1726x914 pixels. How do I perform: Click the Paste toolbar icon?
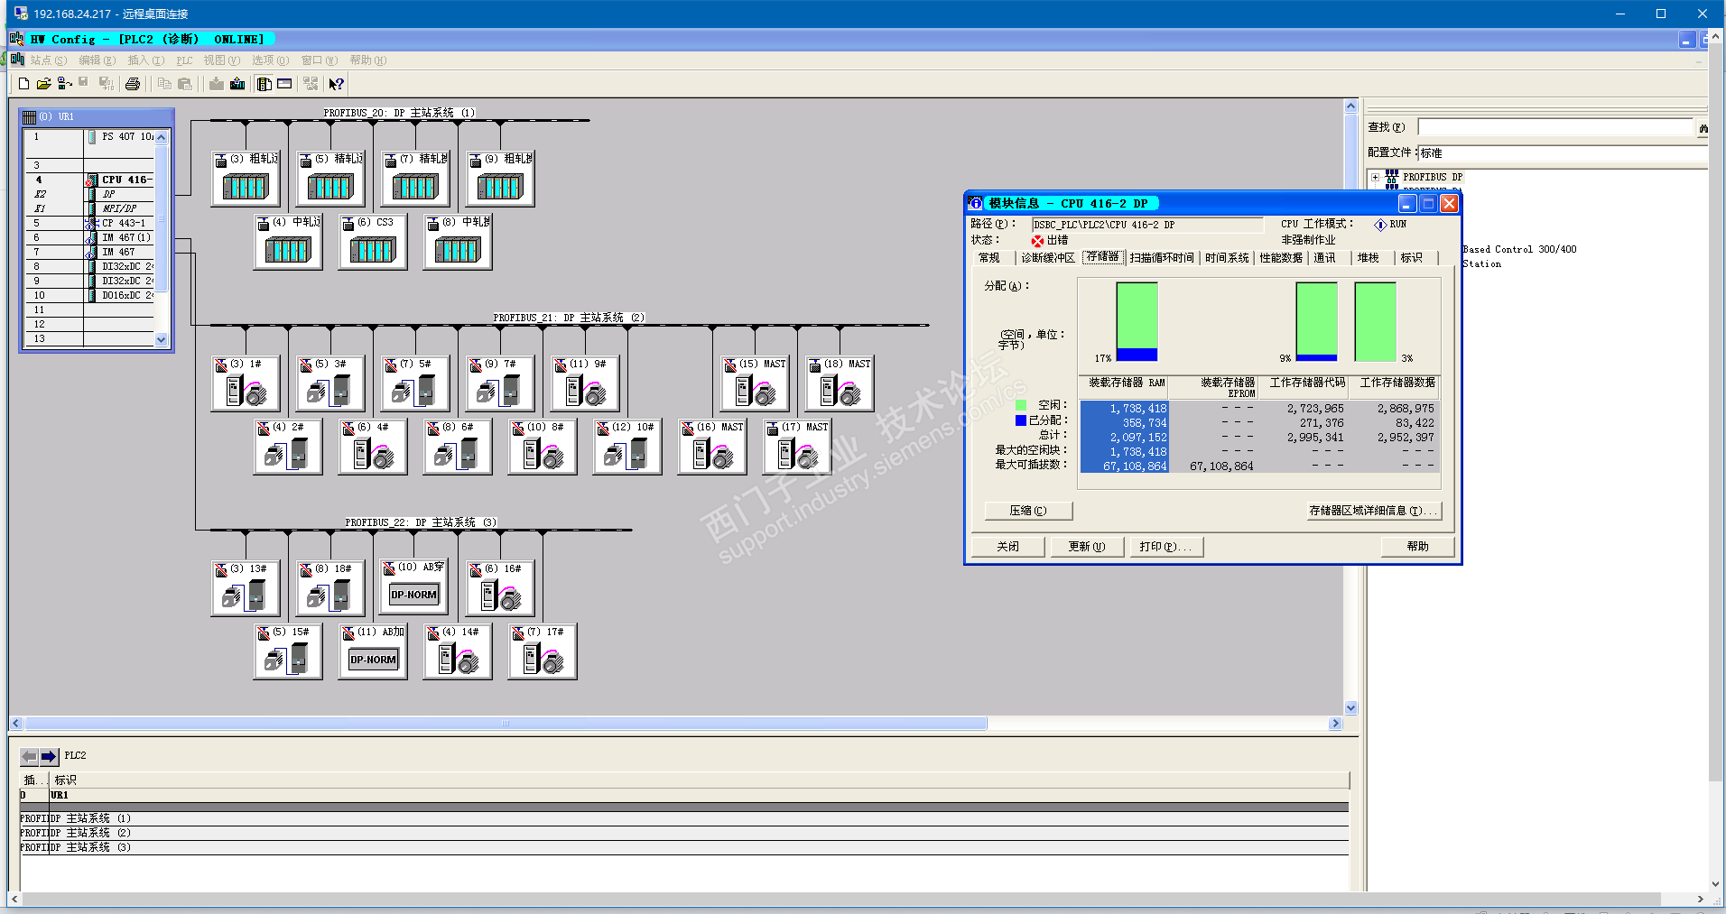185,84
